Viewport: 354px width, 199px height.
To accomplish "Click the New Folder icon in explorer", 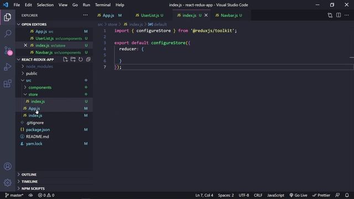I will [x=73, y=59].
